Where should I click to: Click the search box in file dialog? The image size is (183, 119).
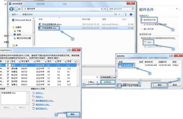[x=120, y=9]
